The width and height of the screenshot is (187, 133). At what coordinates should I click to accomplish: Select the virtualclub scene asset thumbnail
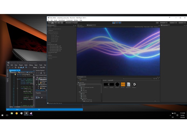[x=134, y=85]
